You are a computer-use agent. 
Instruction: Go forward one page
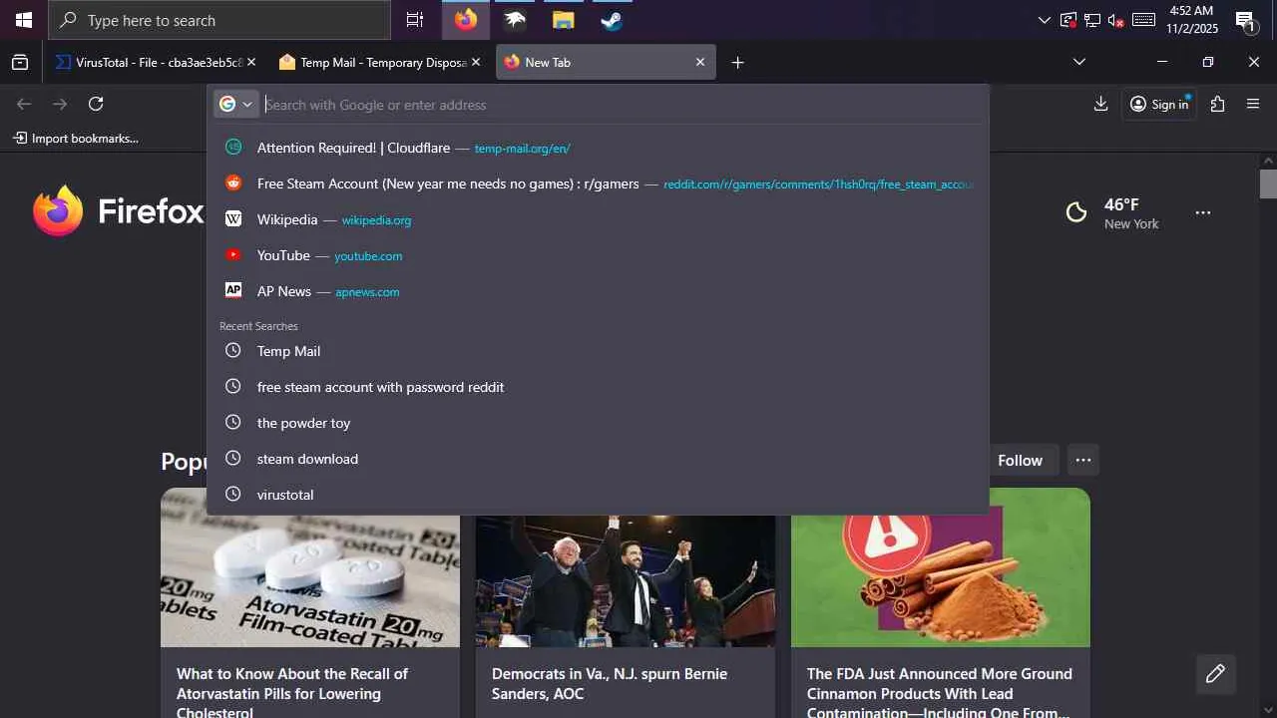point(60,104)
